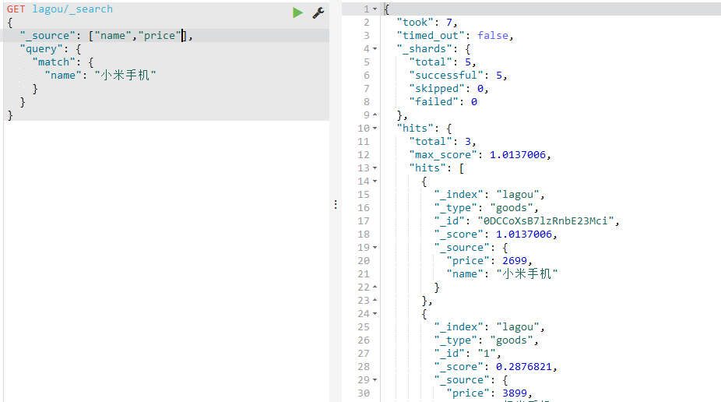Collapse the "_source" block on line 19
The width and height of the screenshot is (721, 402).
pyautogui.click(x=375, y=248)
